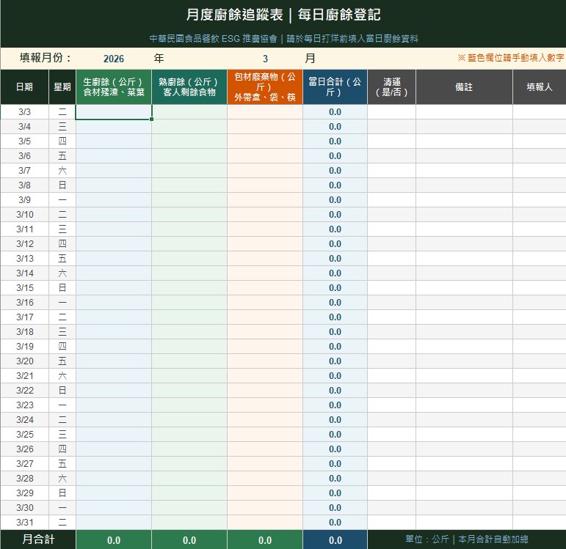
Task: Click the date cell 3/31
Action: pos(24,523)
